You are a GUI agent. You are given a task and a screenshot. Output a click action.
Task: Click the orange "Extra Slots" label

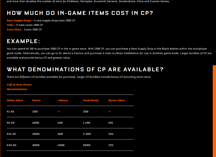click(14, 30)
